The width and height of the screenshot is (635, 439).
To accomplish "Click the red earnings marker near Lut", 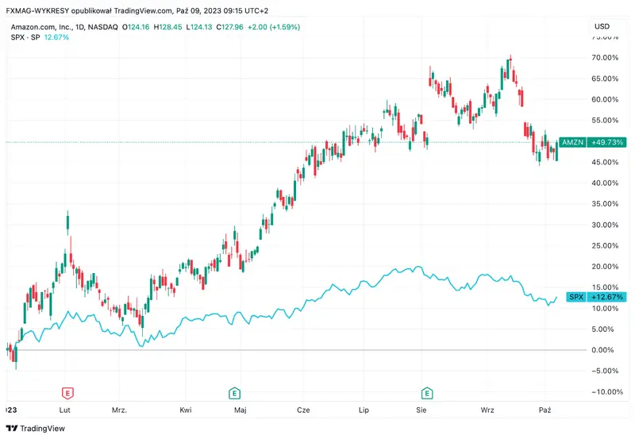I will click(68, 393).
